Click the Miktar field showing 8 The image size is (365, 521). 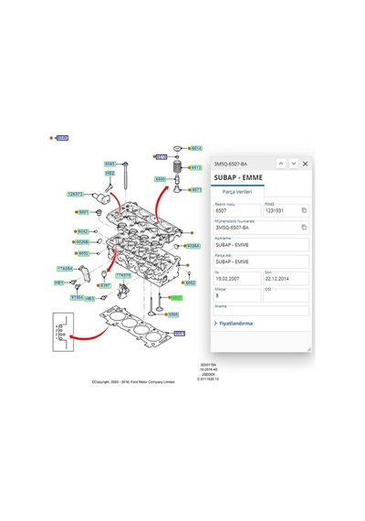click(x=237, y=295)
